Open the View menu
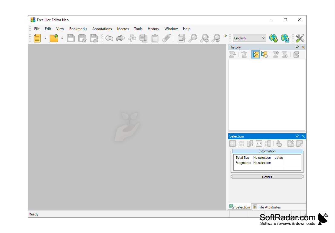The height and width of the screenshot is (233, 335). coord(60,29)
